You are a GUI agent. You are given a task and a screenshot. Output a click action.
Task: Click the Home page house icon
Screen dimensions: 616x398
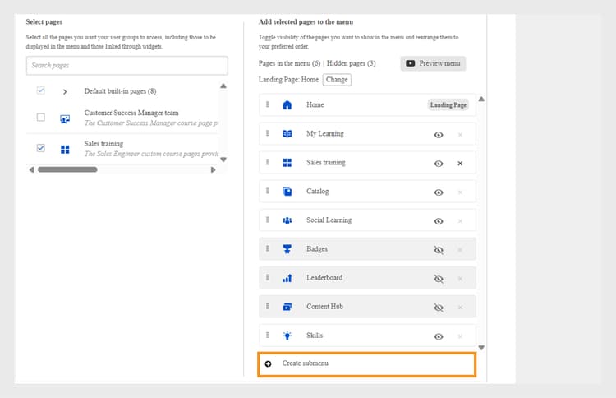coord(287,105)
